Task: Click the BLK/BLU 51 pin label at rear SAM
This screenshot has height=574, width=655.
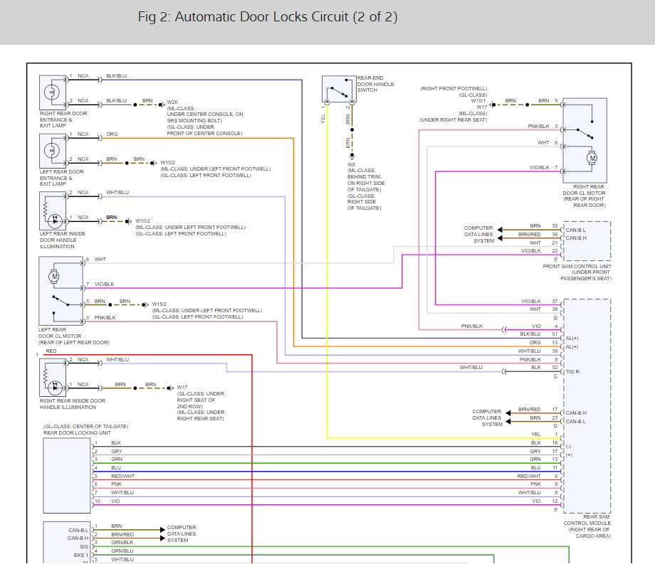Action: click(x=539, y=334)
